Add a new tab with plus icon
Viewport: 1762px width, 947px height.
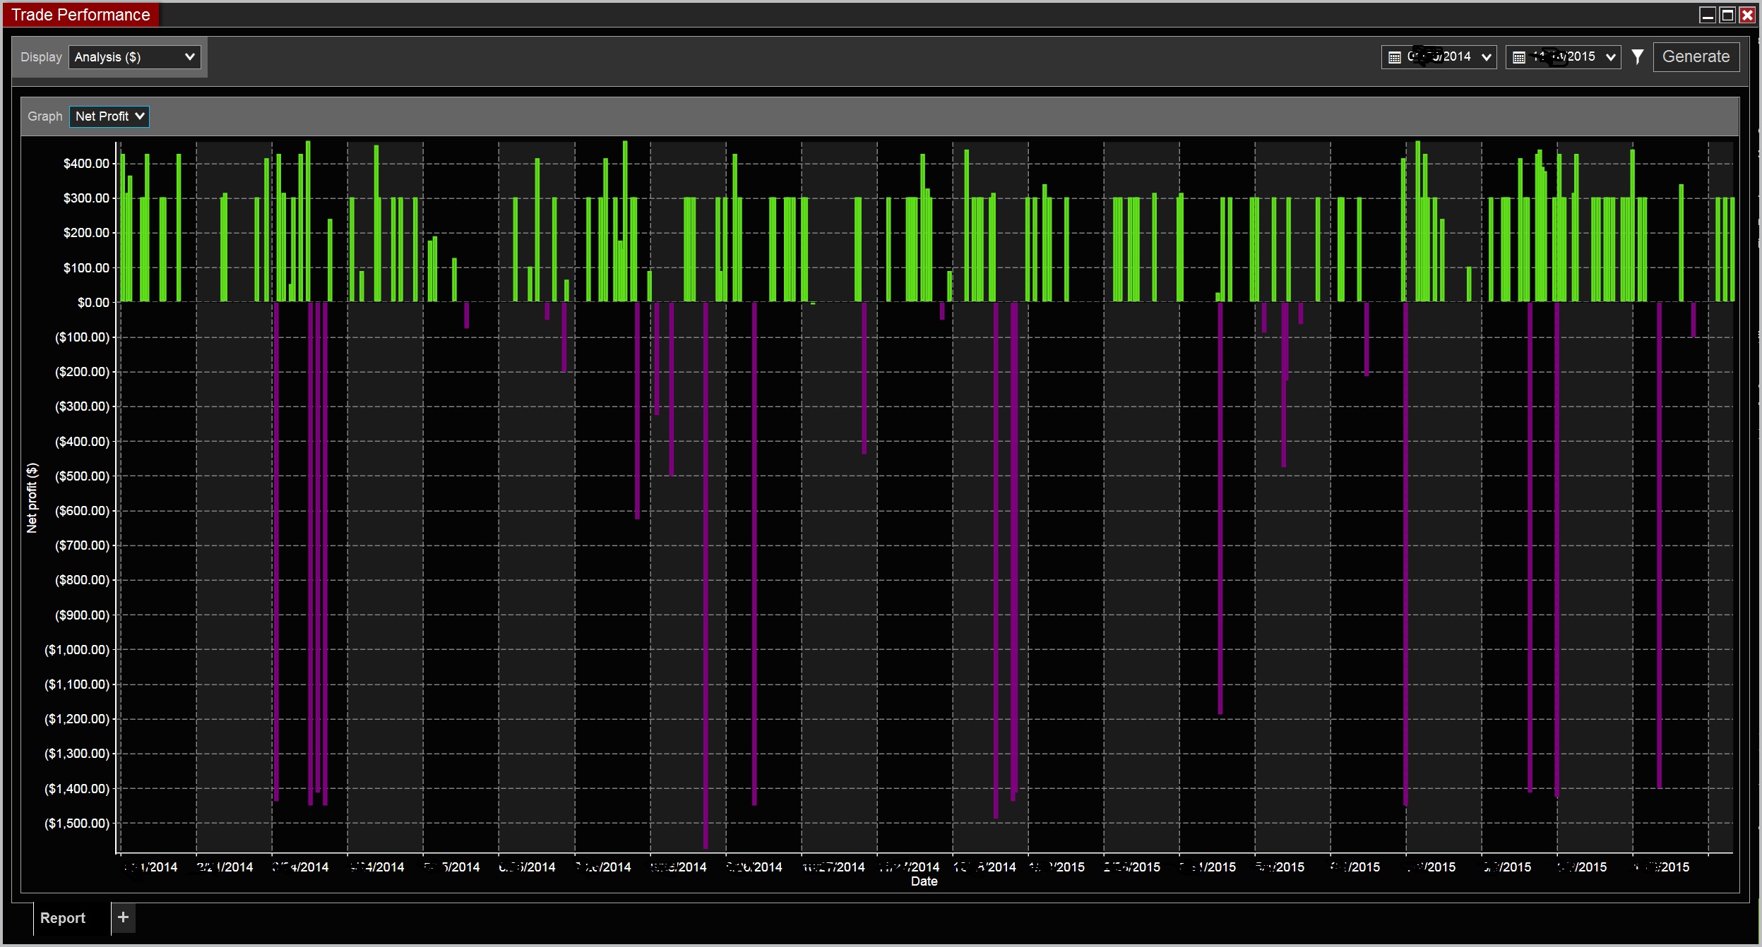(123, 917)
